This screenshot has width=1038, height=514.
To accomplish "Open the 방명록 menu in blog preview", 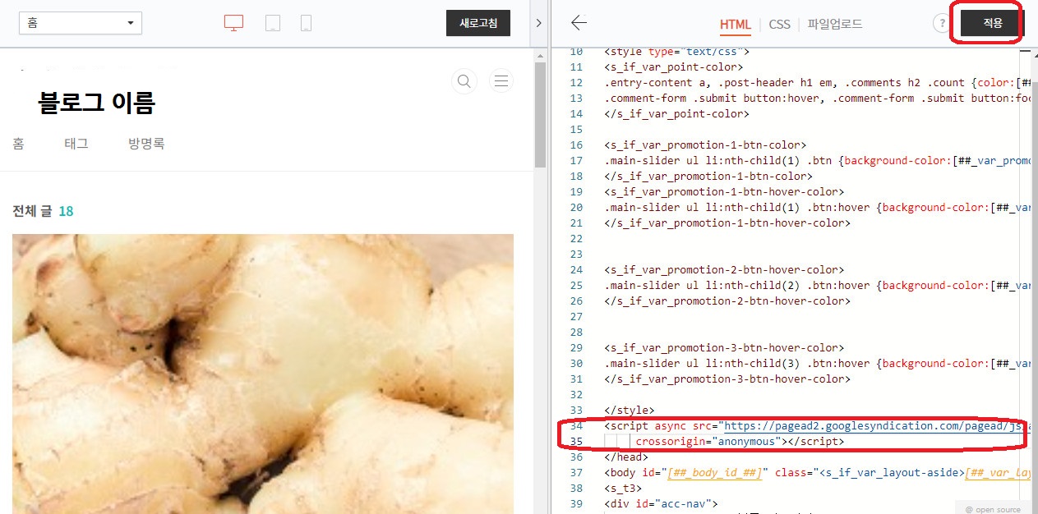I will click(x=146, y=144).
